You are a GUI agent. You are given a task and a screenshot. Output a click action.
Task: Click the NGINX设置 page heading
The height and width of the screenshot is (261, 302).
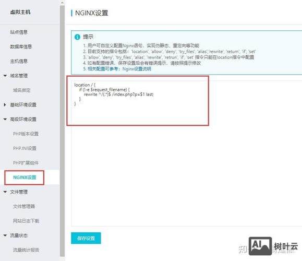click(x=91, y=13)
